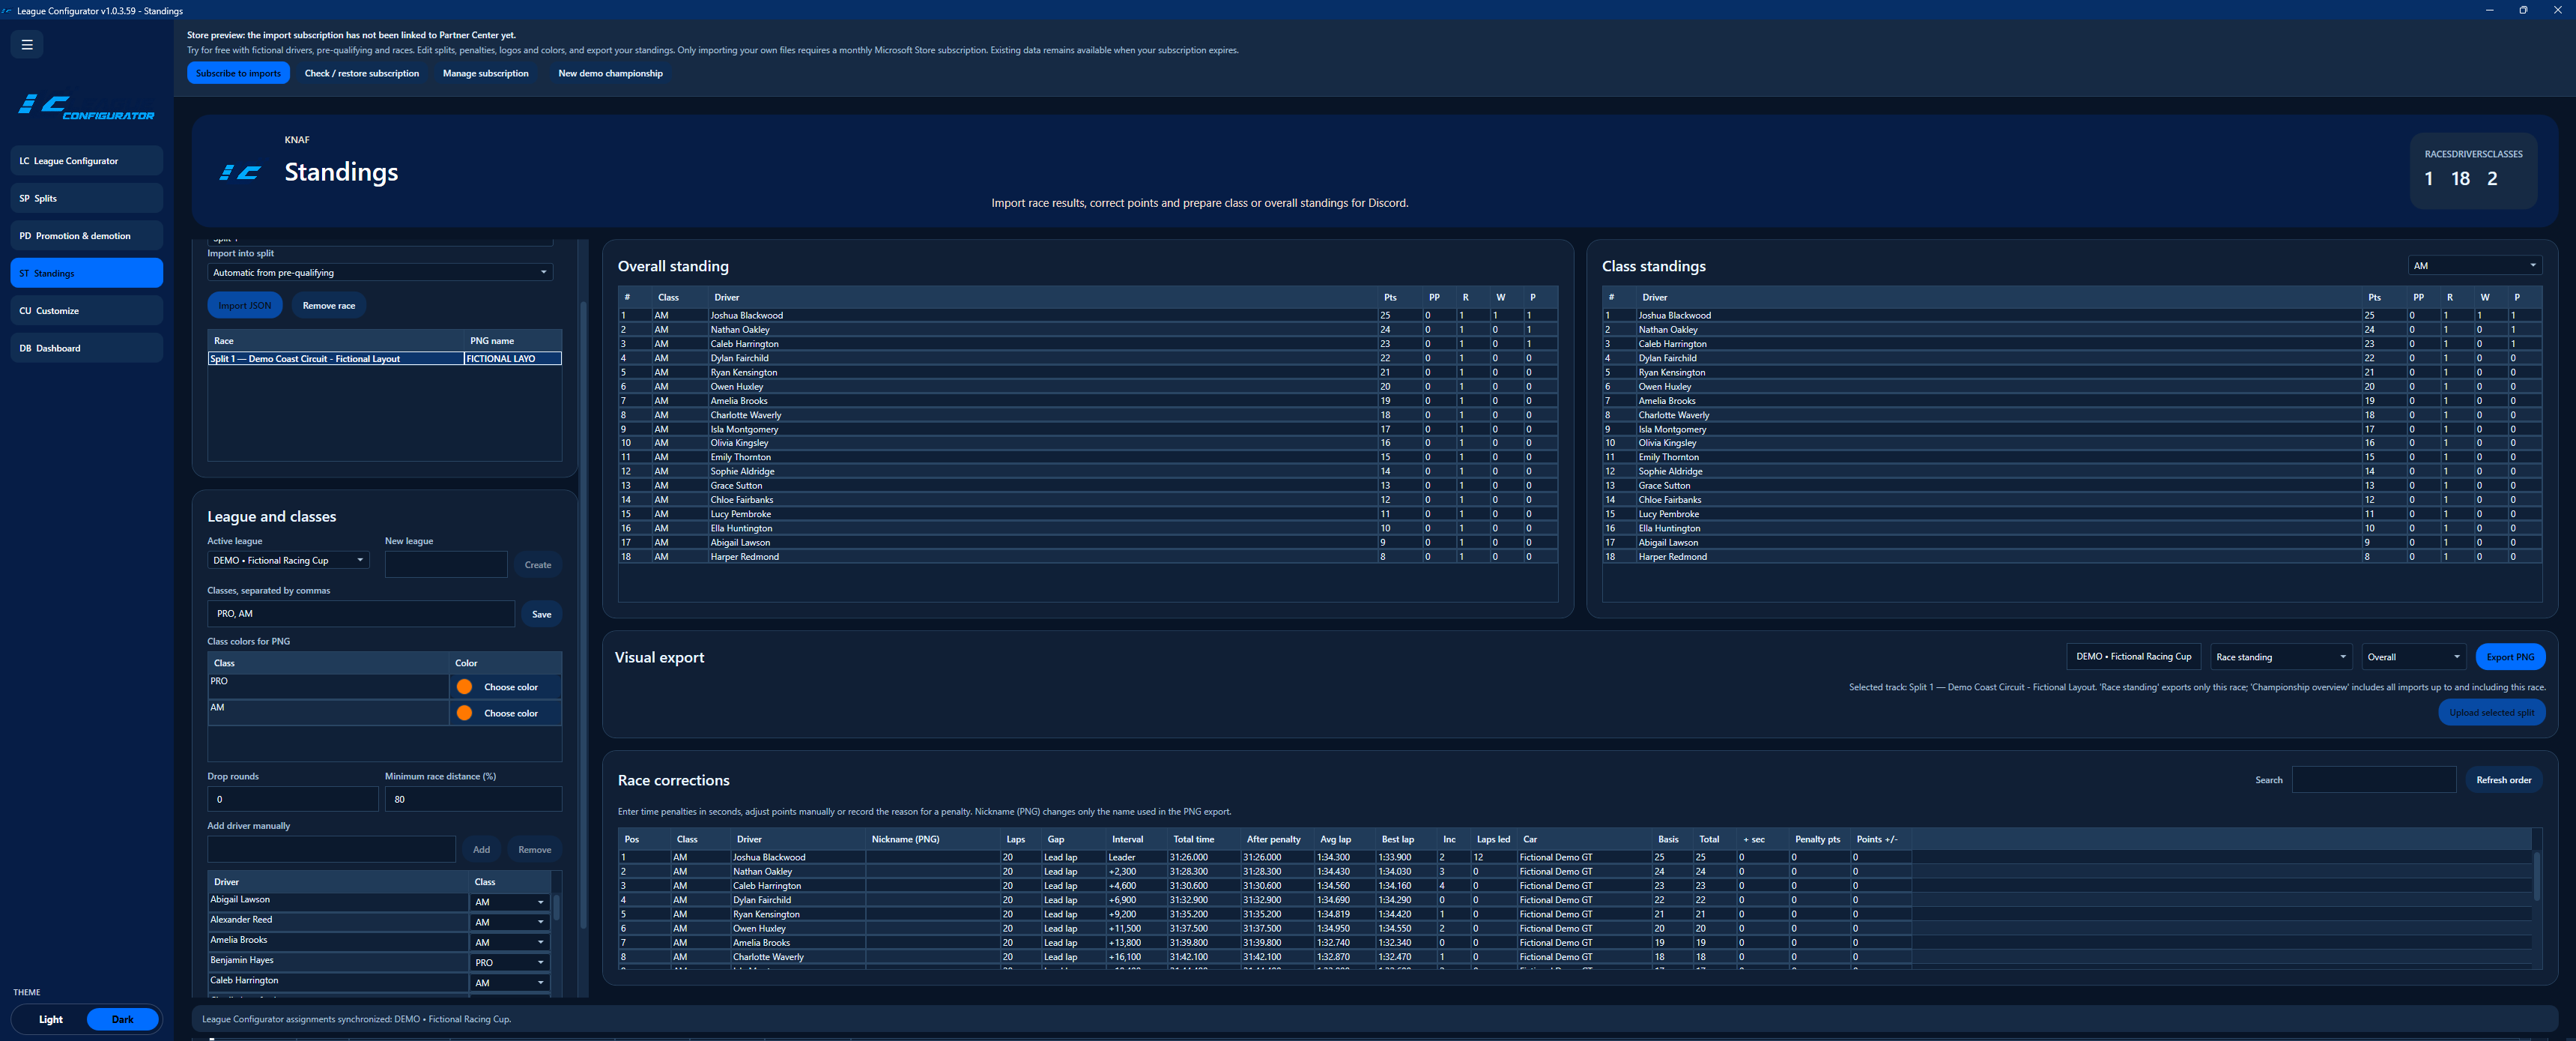Viewport: 2576px width, 1041px height.
Task: Choose color for PRO class
Action: 511,687
